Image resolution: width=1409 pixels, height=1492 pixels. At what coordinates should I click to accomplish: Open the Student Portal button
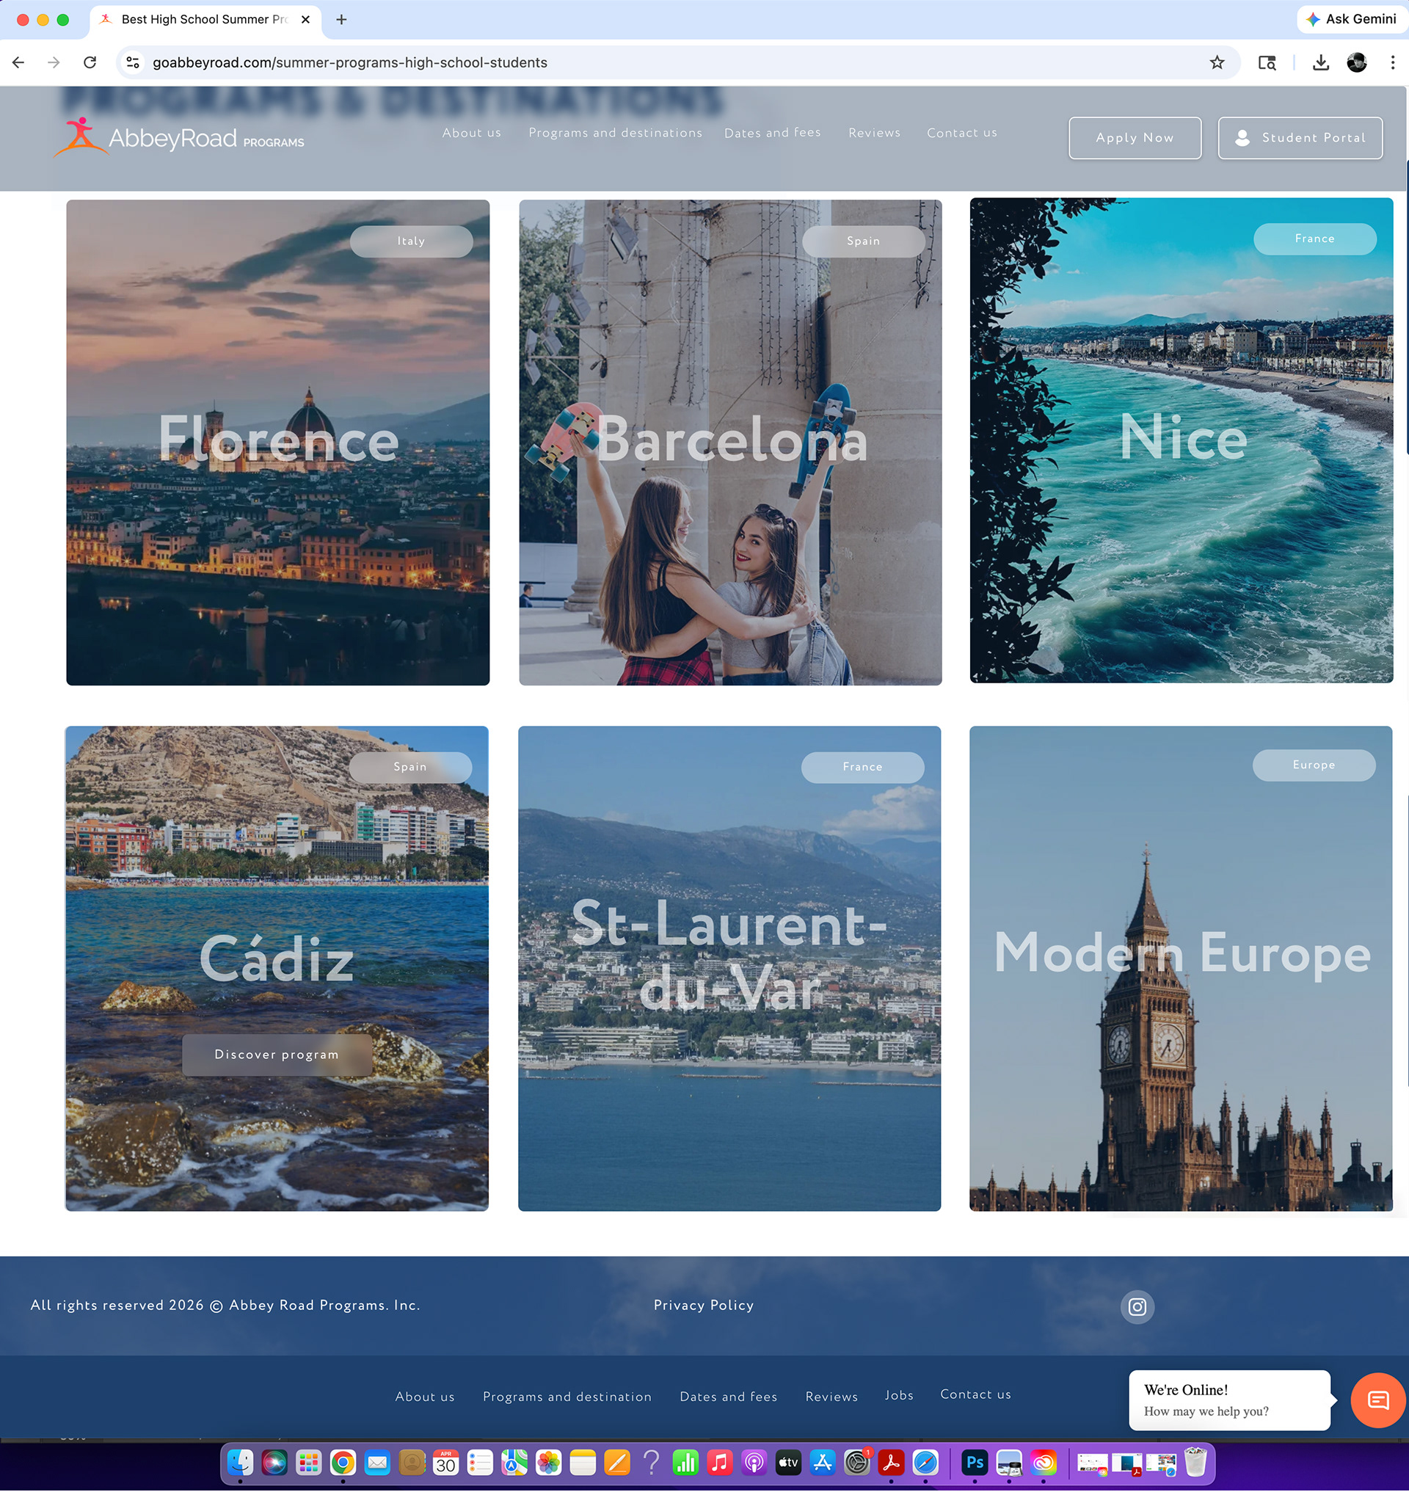pyautogui.click(x=1300, y=137)
